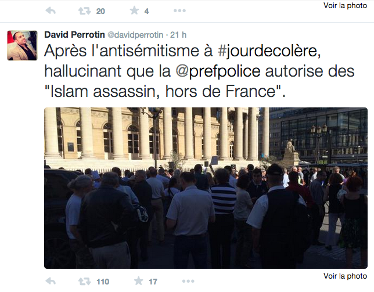
Task: Open the David Perrotin display name
Action: 74,35
